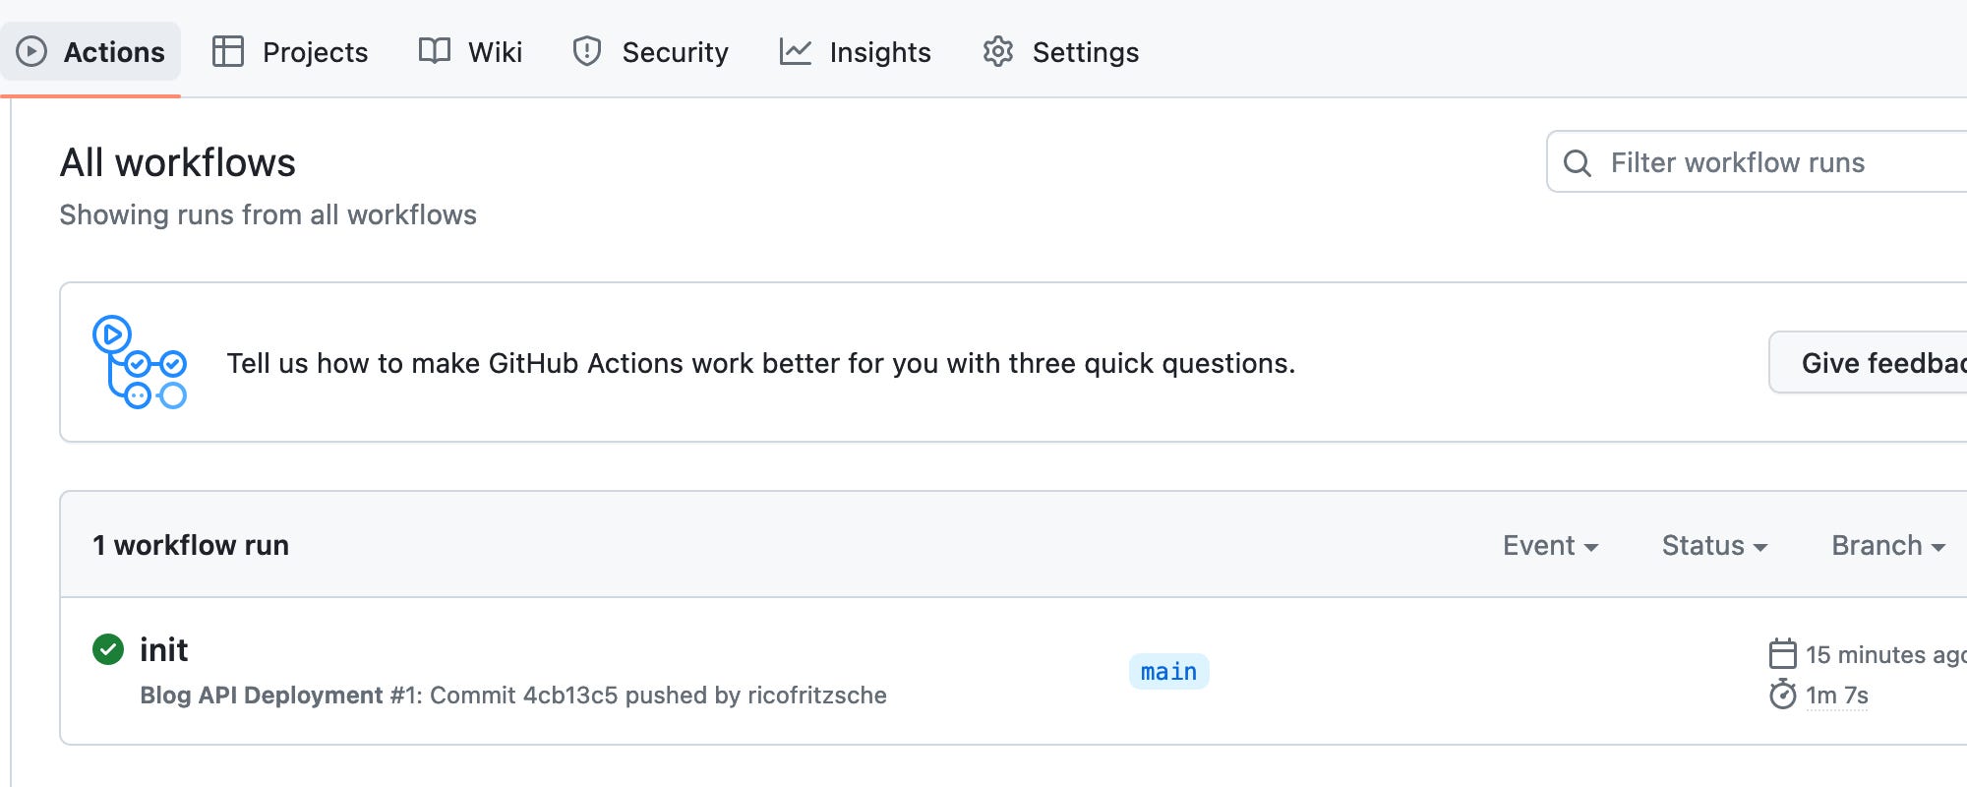This screenshot has height=787, width=1967.
Task: Click the Wiki book icon
Action: point(434,51)
